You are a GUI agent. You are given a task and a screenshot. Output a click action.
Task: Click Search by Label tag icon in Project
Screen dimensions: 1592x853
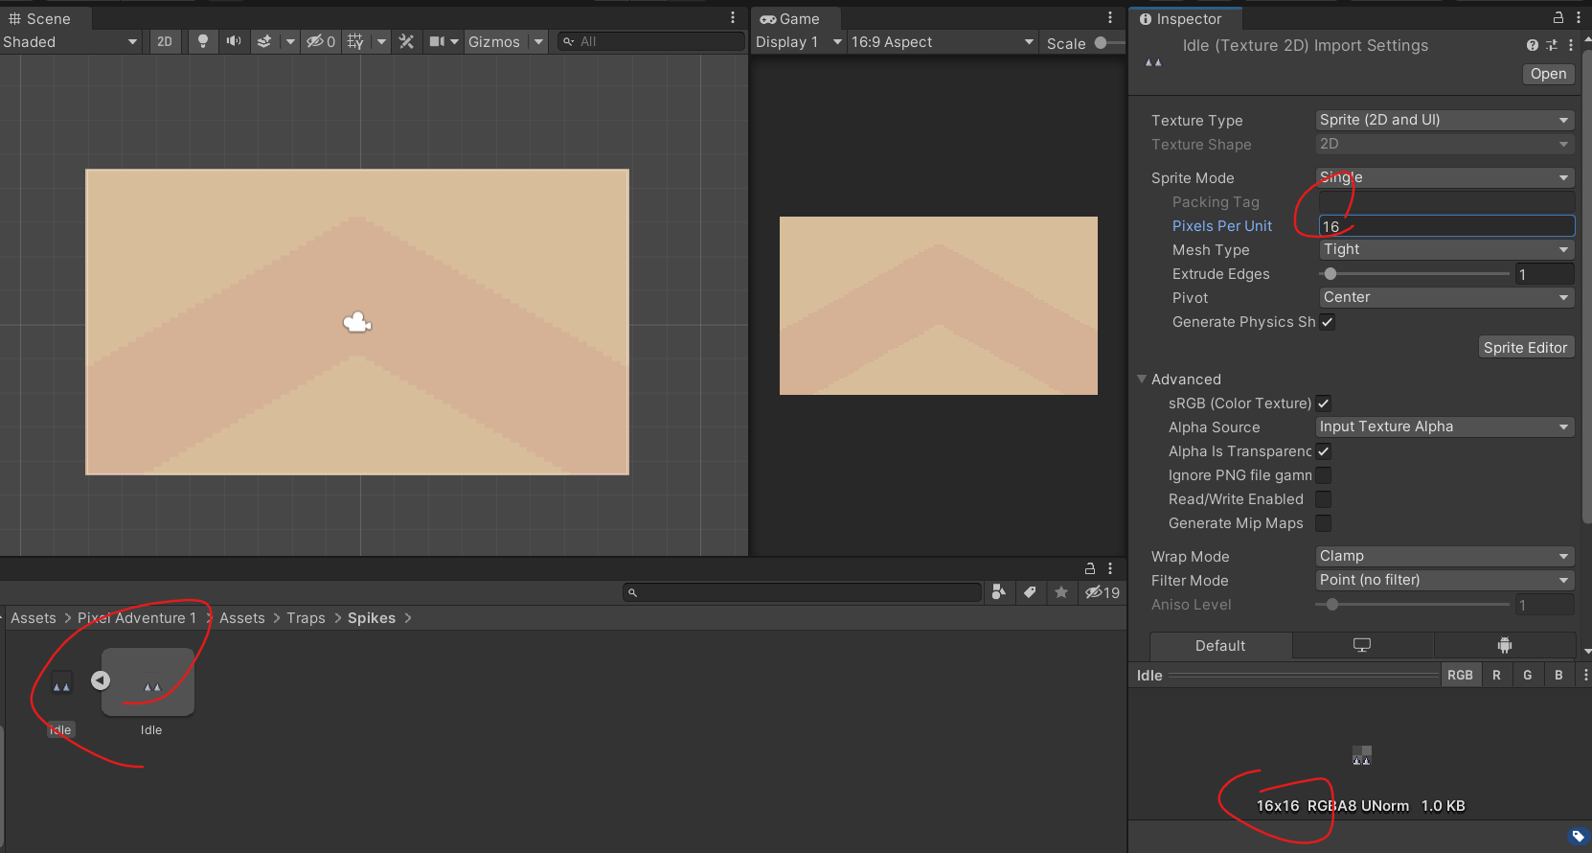click(1030, 592)
